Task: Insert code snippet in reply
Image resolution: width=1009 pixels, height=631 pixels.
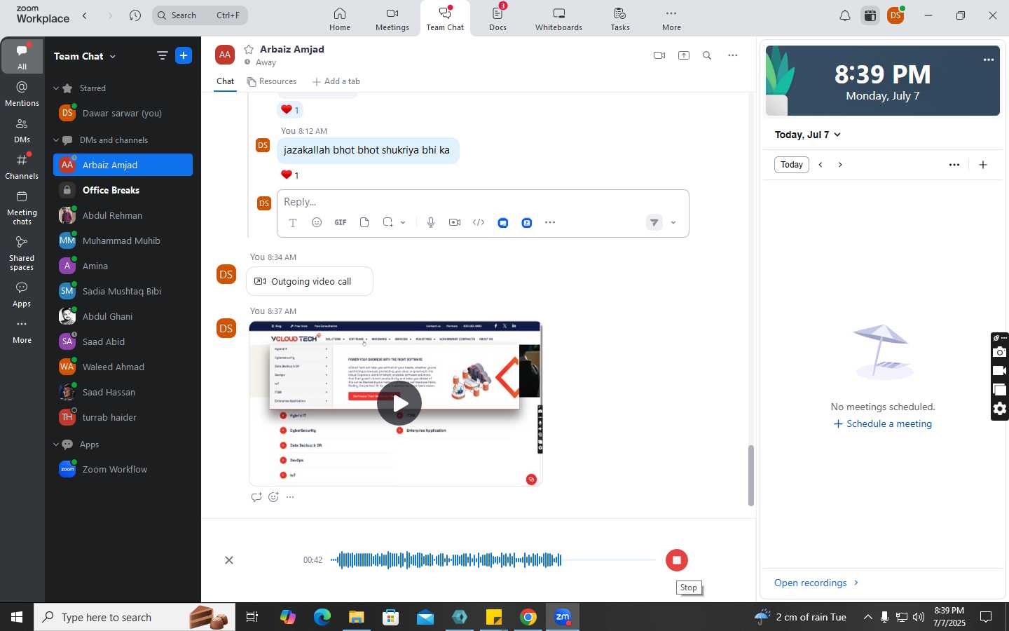Action: [x=479, y=222]
